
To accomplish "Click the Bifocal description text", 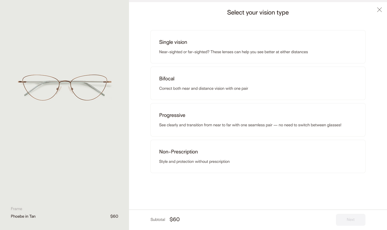I will click(203, 88).
